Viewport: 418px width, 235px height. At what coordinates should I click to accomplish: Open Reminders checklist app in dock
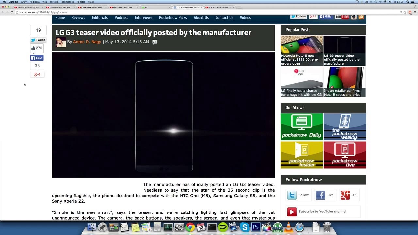pyautogui.click(x=124, y=227)
